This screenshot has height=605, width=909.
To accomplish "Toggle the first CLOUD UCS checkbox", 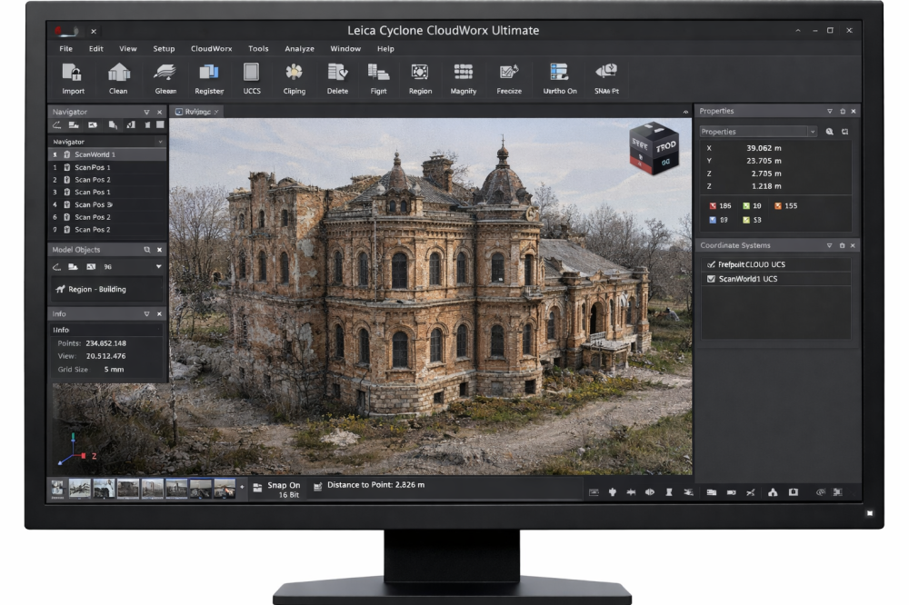I will point(711,263).
